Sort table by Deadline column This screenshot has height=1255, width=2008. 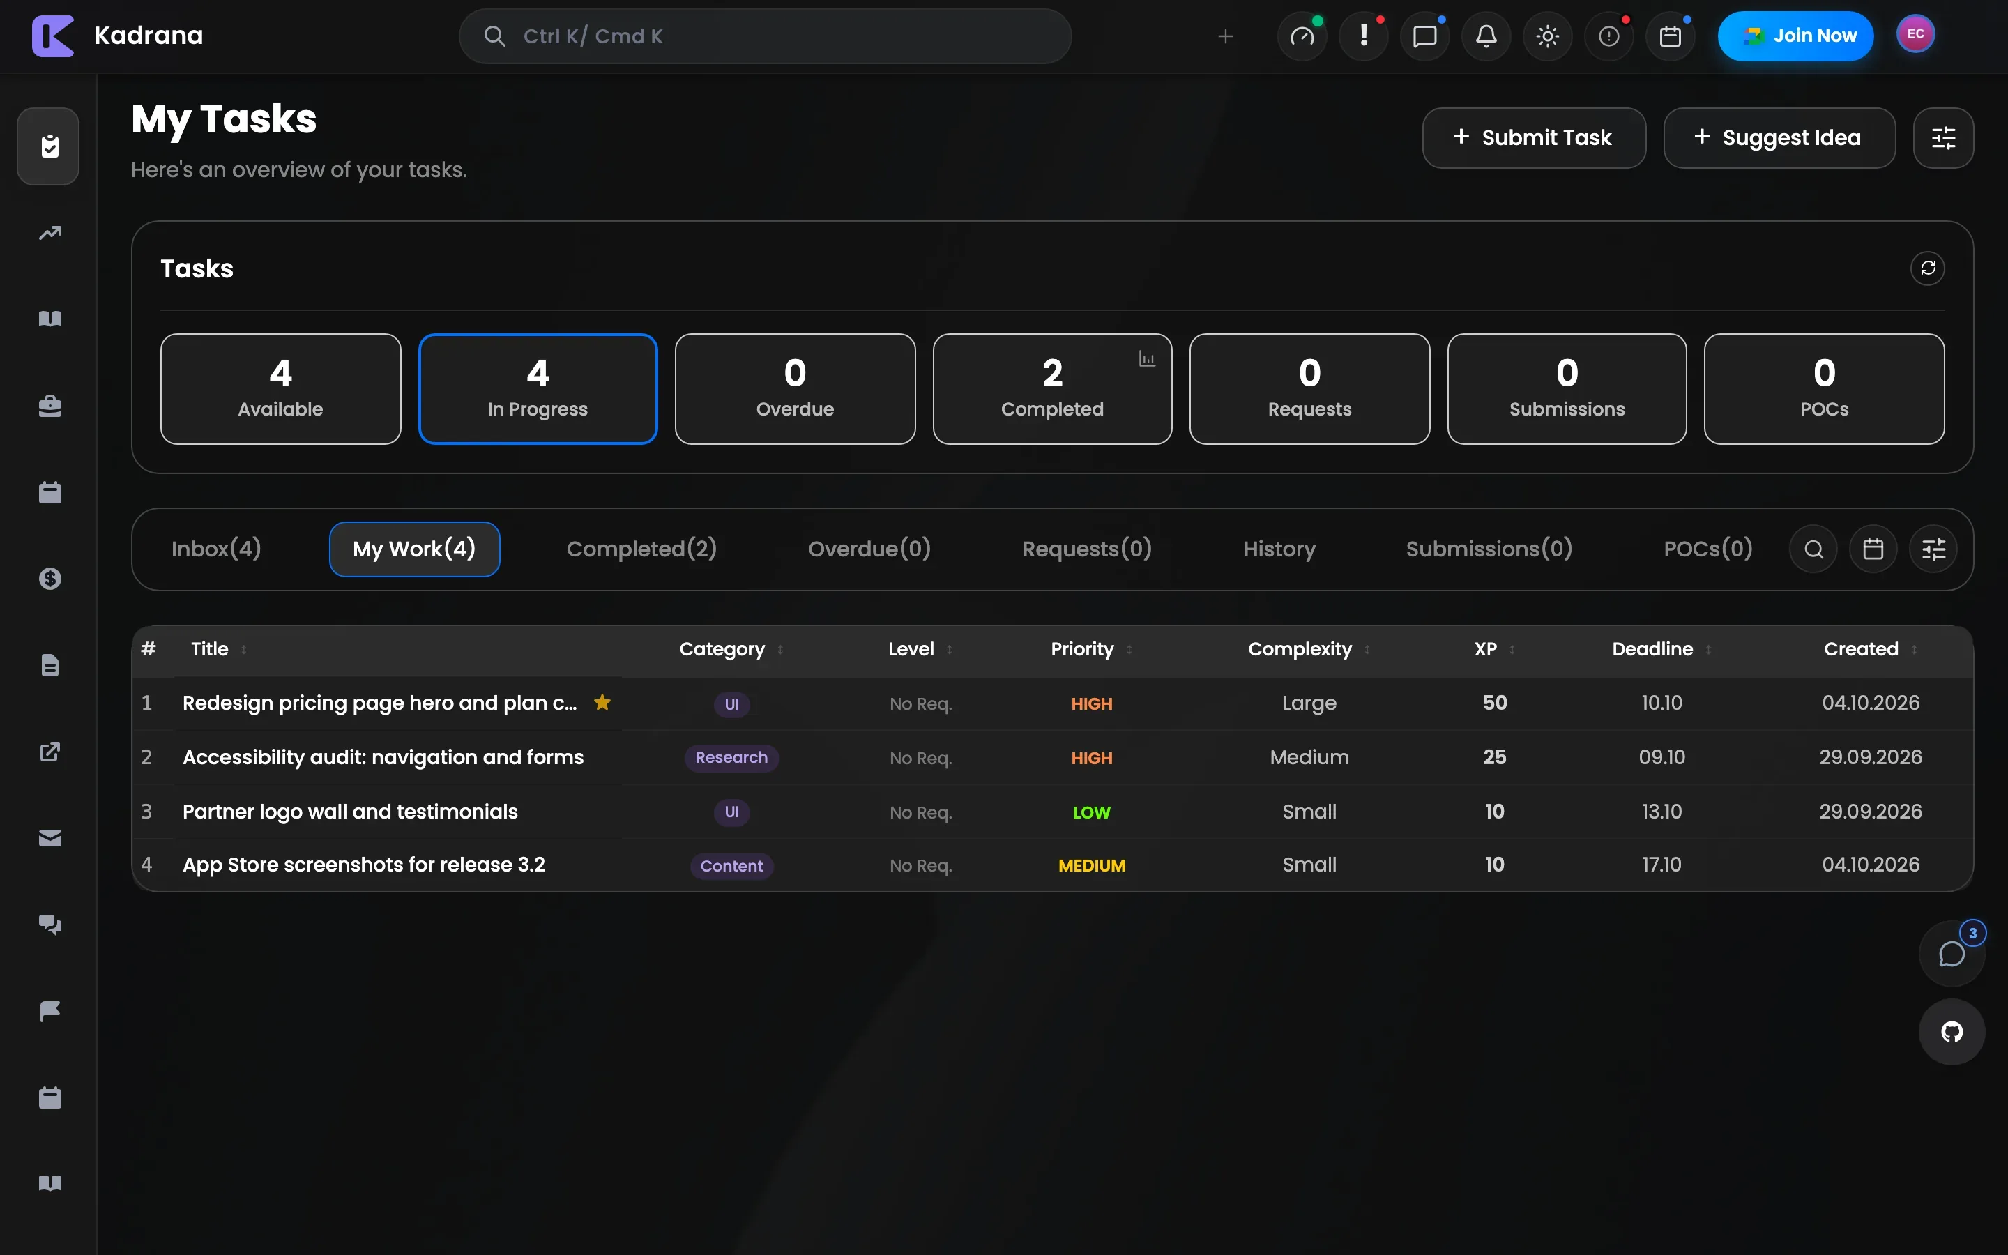1661,649
